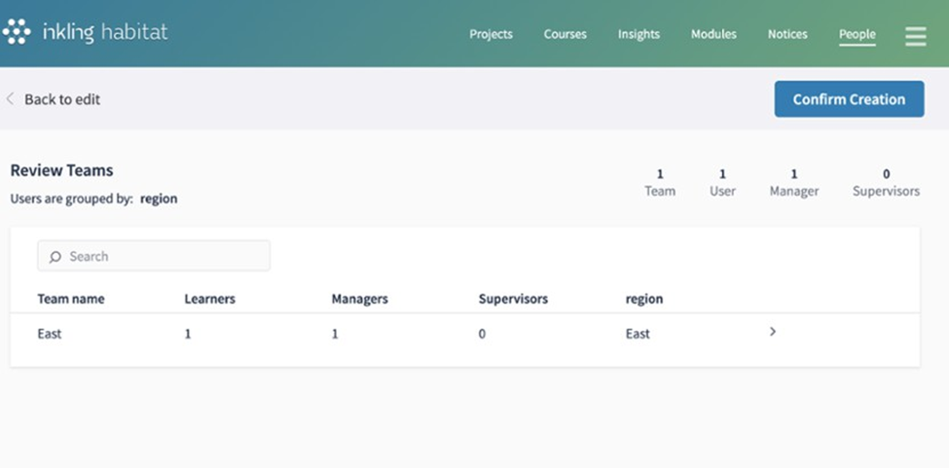This screenshot has height=468, width=949.
Task: Click the Supervisors column header
Action: 513,299
